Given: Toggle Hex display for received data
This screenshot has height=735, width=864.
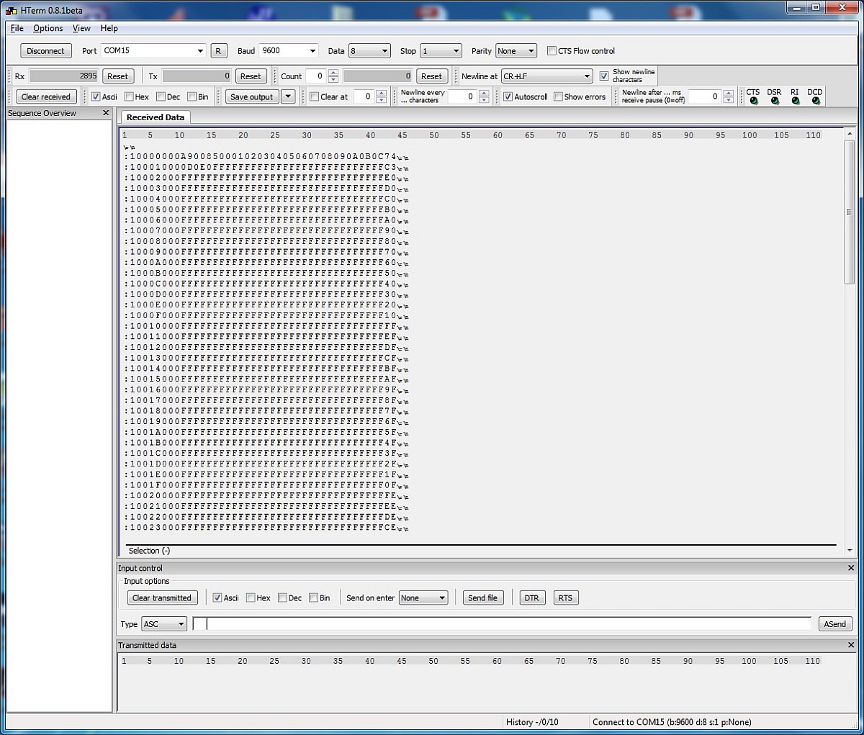Looking at the screenshot, I should [x=130, y=96].
